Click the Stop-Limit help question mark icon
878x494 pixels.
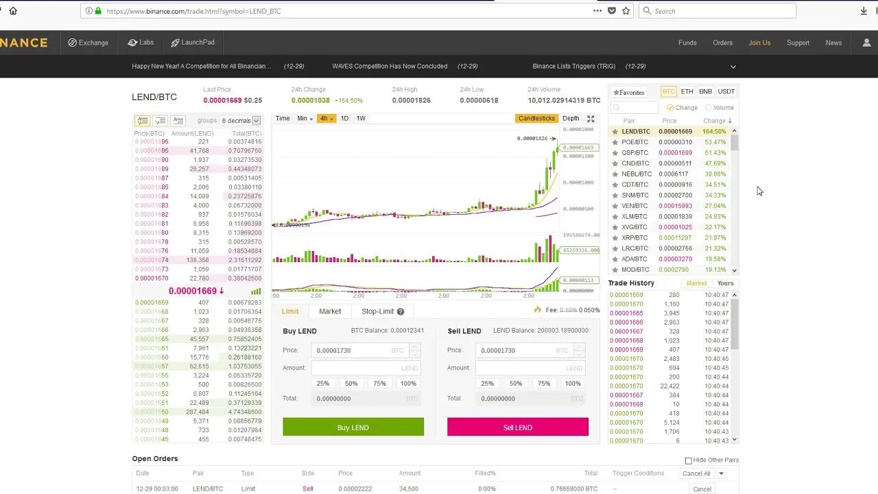pyautogui.click(x=401, y=311)
